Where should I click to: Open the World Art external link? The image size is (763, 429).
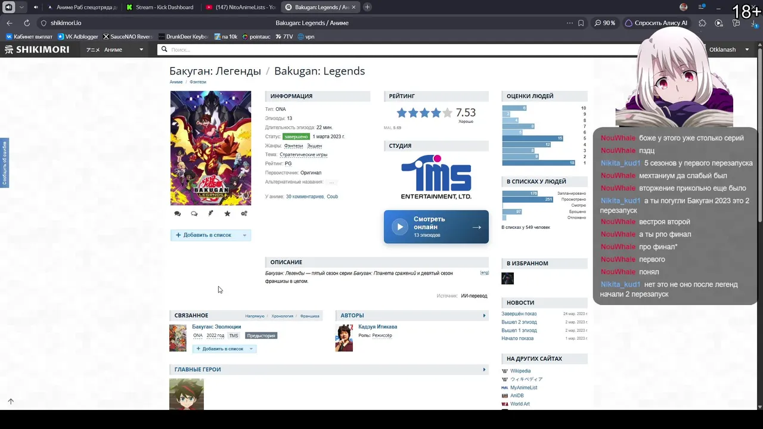pyautogui.click(x=519, y=404)
